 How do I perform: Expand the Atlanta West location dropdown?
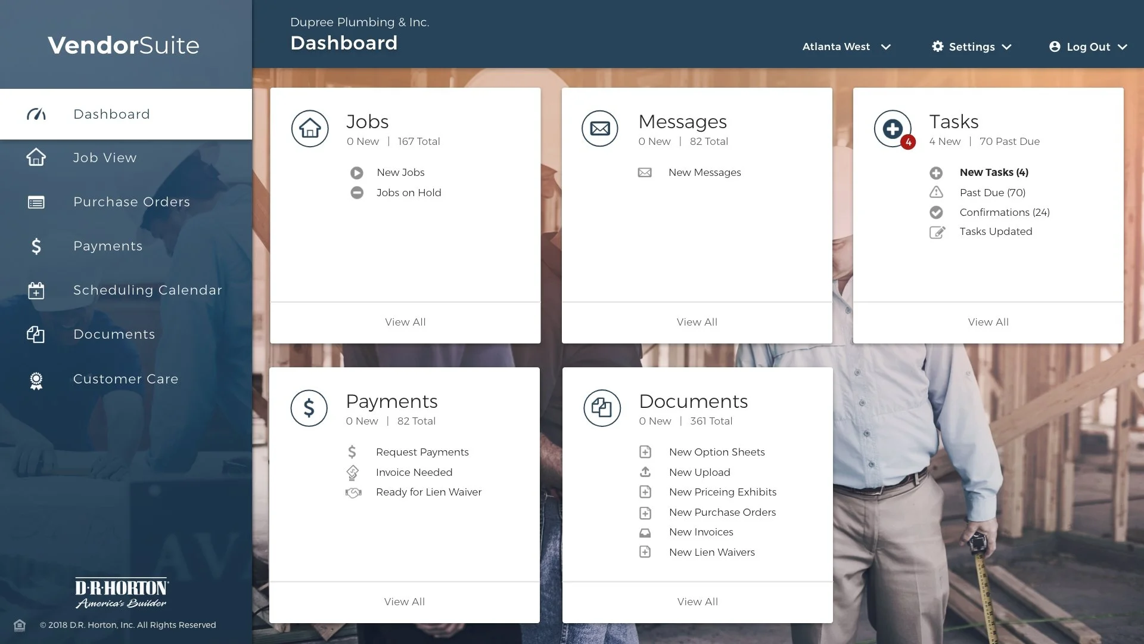(846, 47)
